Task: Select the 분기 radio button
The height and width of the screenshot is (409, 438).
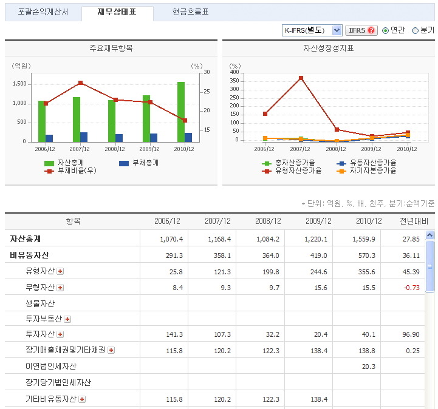Action: pyautogui.click(x=416, y=30)
